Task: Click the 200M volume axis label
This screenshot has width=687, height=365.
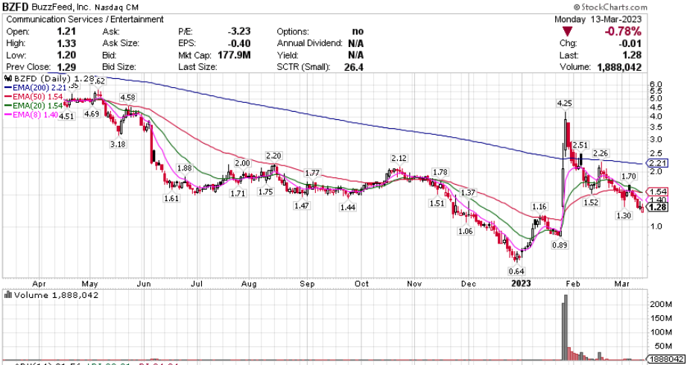Action: pyautogui.click(x=661, y=304)
